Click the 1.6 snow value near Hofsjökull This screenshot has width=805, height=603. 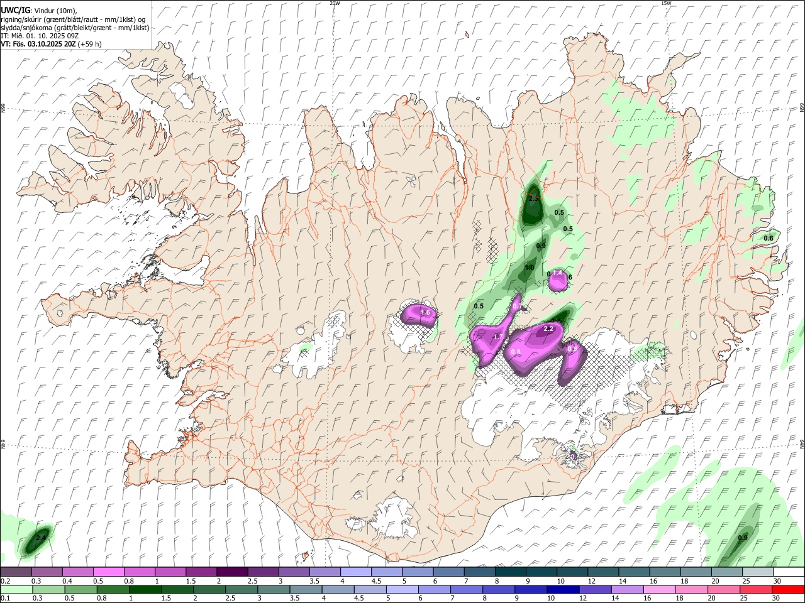pos(425,313)
